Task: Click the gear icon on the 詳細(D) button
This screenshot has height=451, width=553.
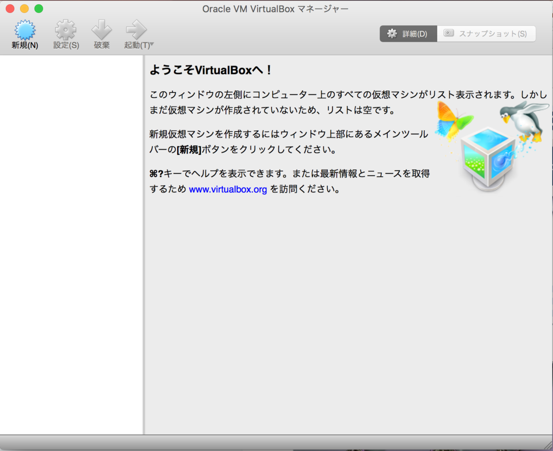Action: click(x=392, y=33)
